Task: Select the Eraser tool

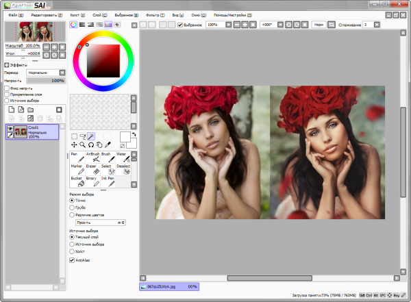Action: coord(92,169)
